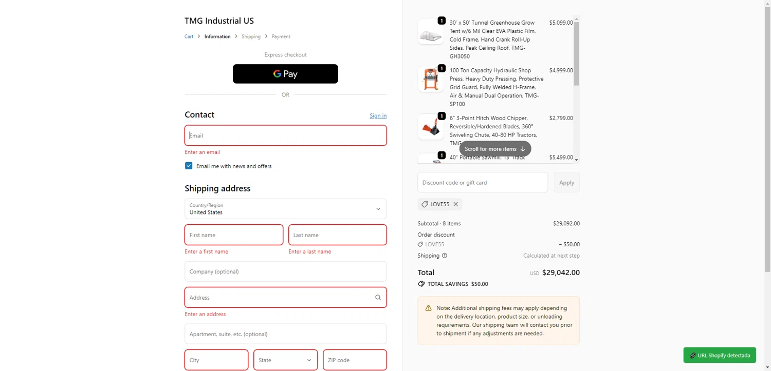Expand the State dropdown
Image resolution: width=771 pixels, height=371 pixels.
(x=285, y=360)
